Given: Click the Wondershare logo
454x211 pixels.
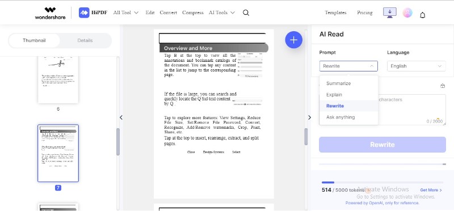Looking at the screenshot, I should click(x=50, y=13).
